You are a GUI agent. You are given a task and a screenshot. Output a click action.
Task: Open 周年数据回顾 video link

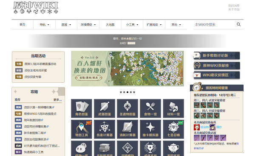click(x=34, y=120)
